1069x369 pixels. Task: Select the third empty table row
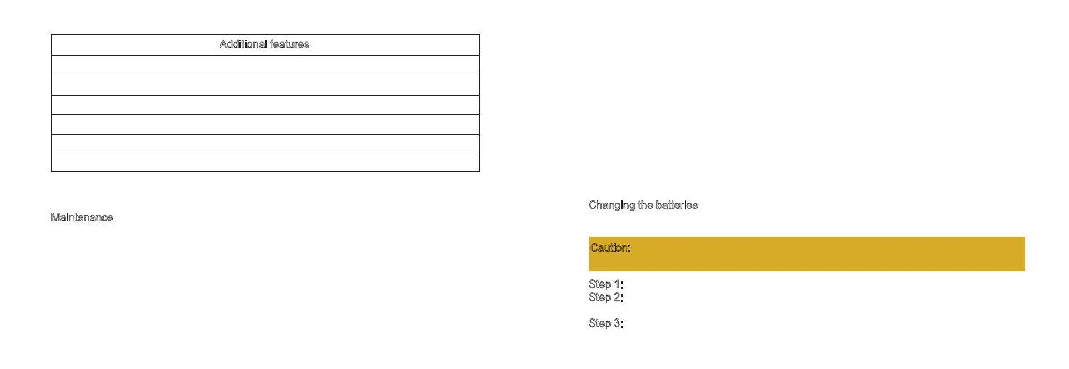[265, 105]
